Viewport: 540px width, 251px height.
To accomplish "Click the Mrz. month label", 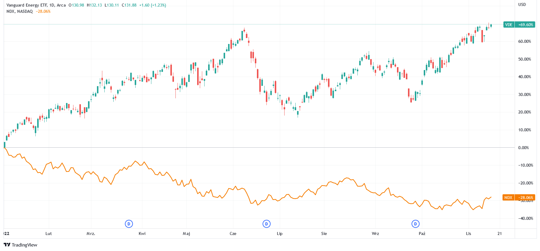I will 91,233.
